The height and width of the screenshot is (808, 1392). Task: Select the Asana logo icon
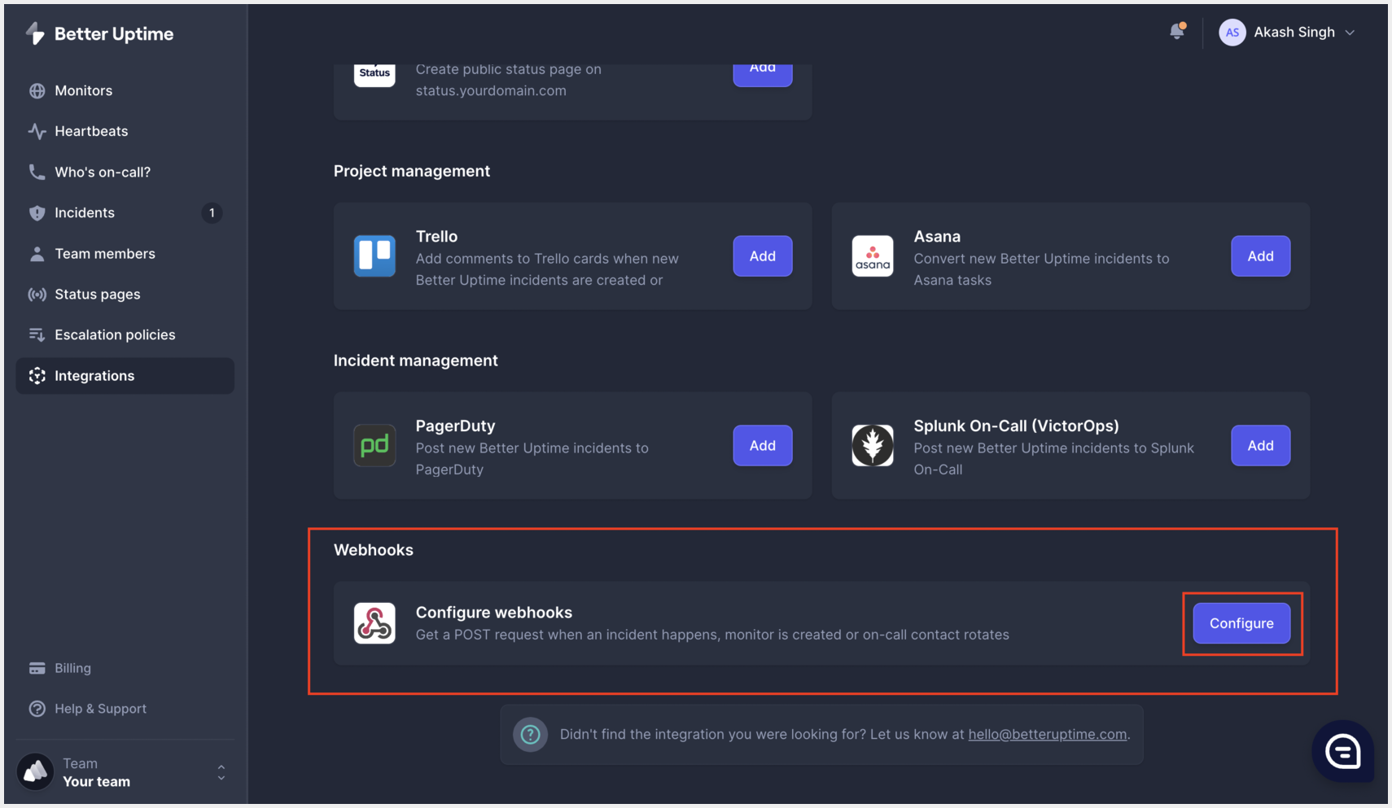point(873,256)
